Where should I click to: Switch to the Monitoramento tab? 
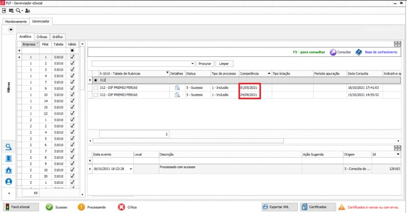tap(16, 21)
